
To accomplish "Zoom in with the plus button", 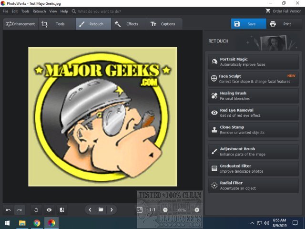I will pyautogui.click(x=197, y=209).
